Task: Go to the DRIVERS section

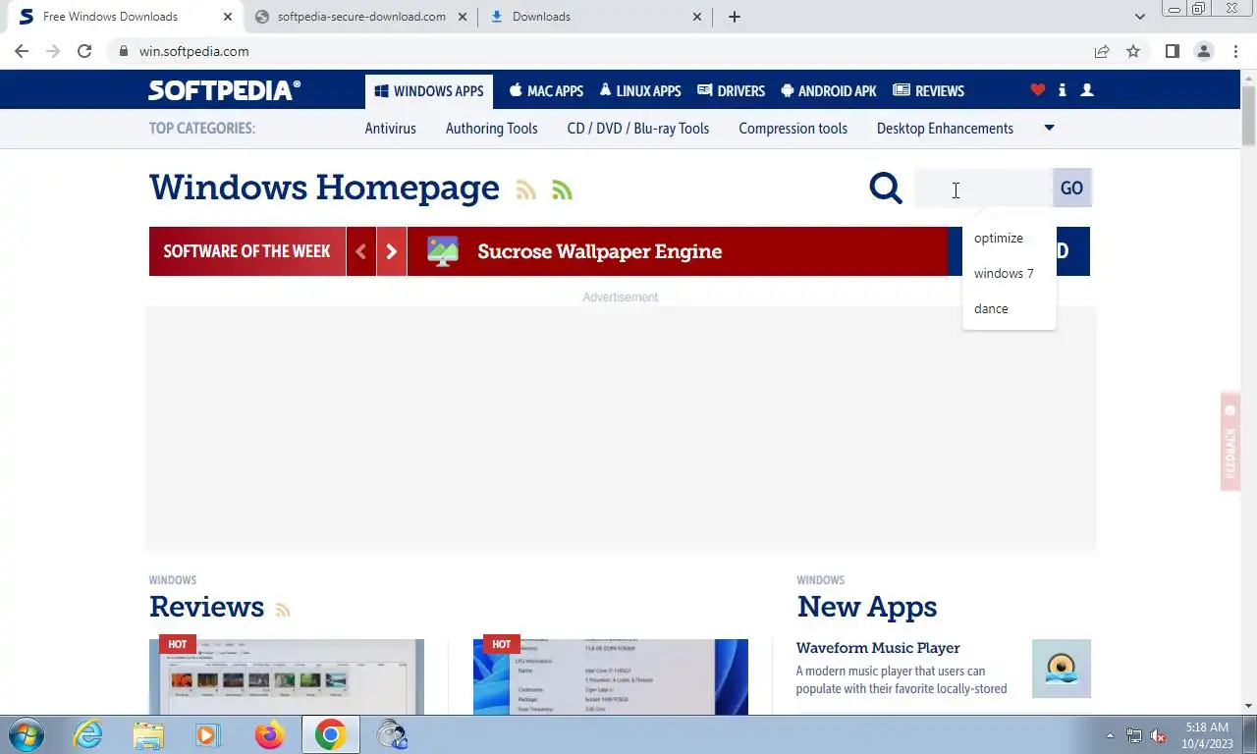Action: (x=731, y=91)
